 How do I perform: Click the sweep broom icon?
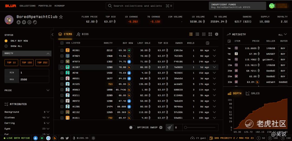coord(170,128)
